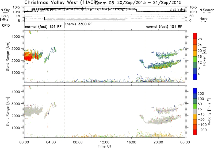The image size is (214, 148).
Task: Select the 'Beam 05' label in title
Action: click(x=104, y=3)
